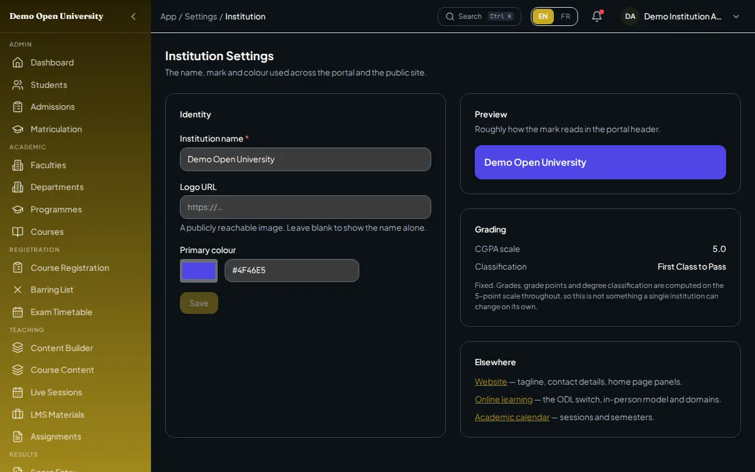Image resolution: width=755 pixels, height=472 pixels.
Task: Click the Course Content layers icon
Action: coord(18,370)
